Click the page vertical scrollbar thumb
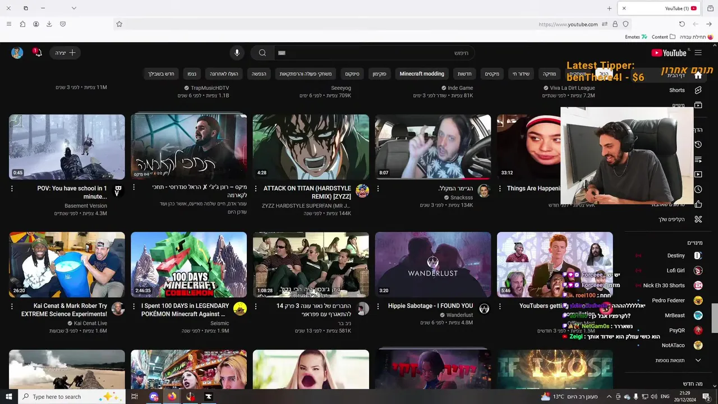 point(715,318)
